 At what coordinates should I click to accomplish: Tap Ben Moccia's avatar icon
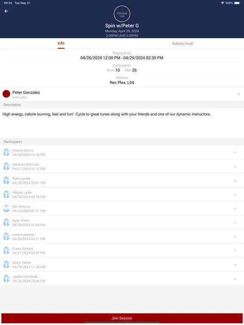[x=6, y=208]
